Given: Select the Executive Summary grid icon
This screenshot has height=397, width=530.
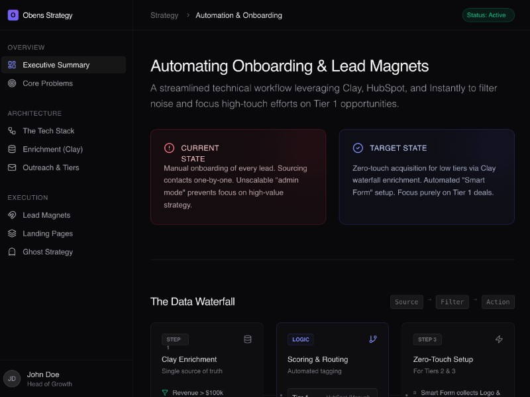Looking at the screenshot, I should [13, 65].
